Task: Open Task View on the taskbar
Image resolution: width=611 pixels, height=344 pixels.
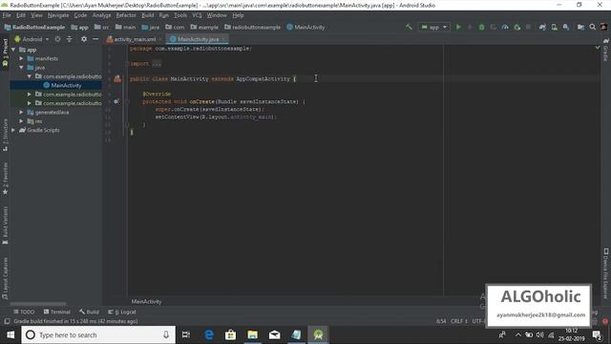Action: (x=186, y=334)
